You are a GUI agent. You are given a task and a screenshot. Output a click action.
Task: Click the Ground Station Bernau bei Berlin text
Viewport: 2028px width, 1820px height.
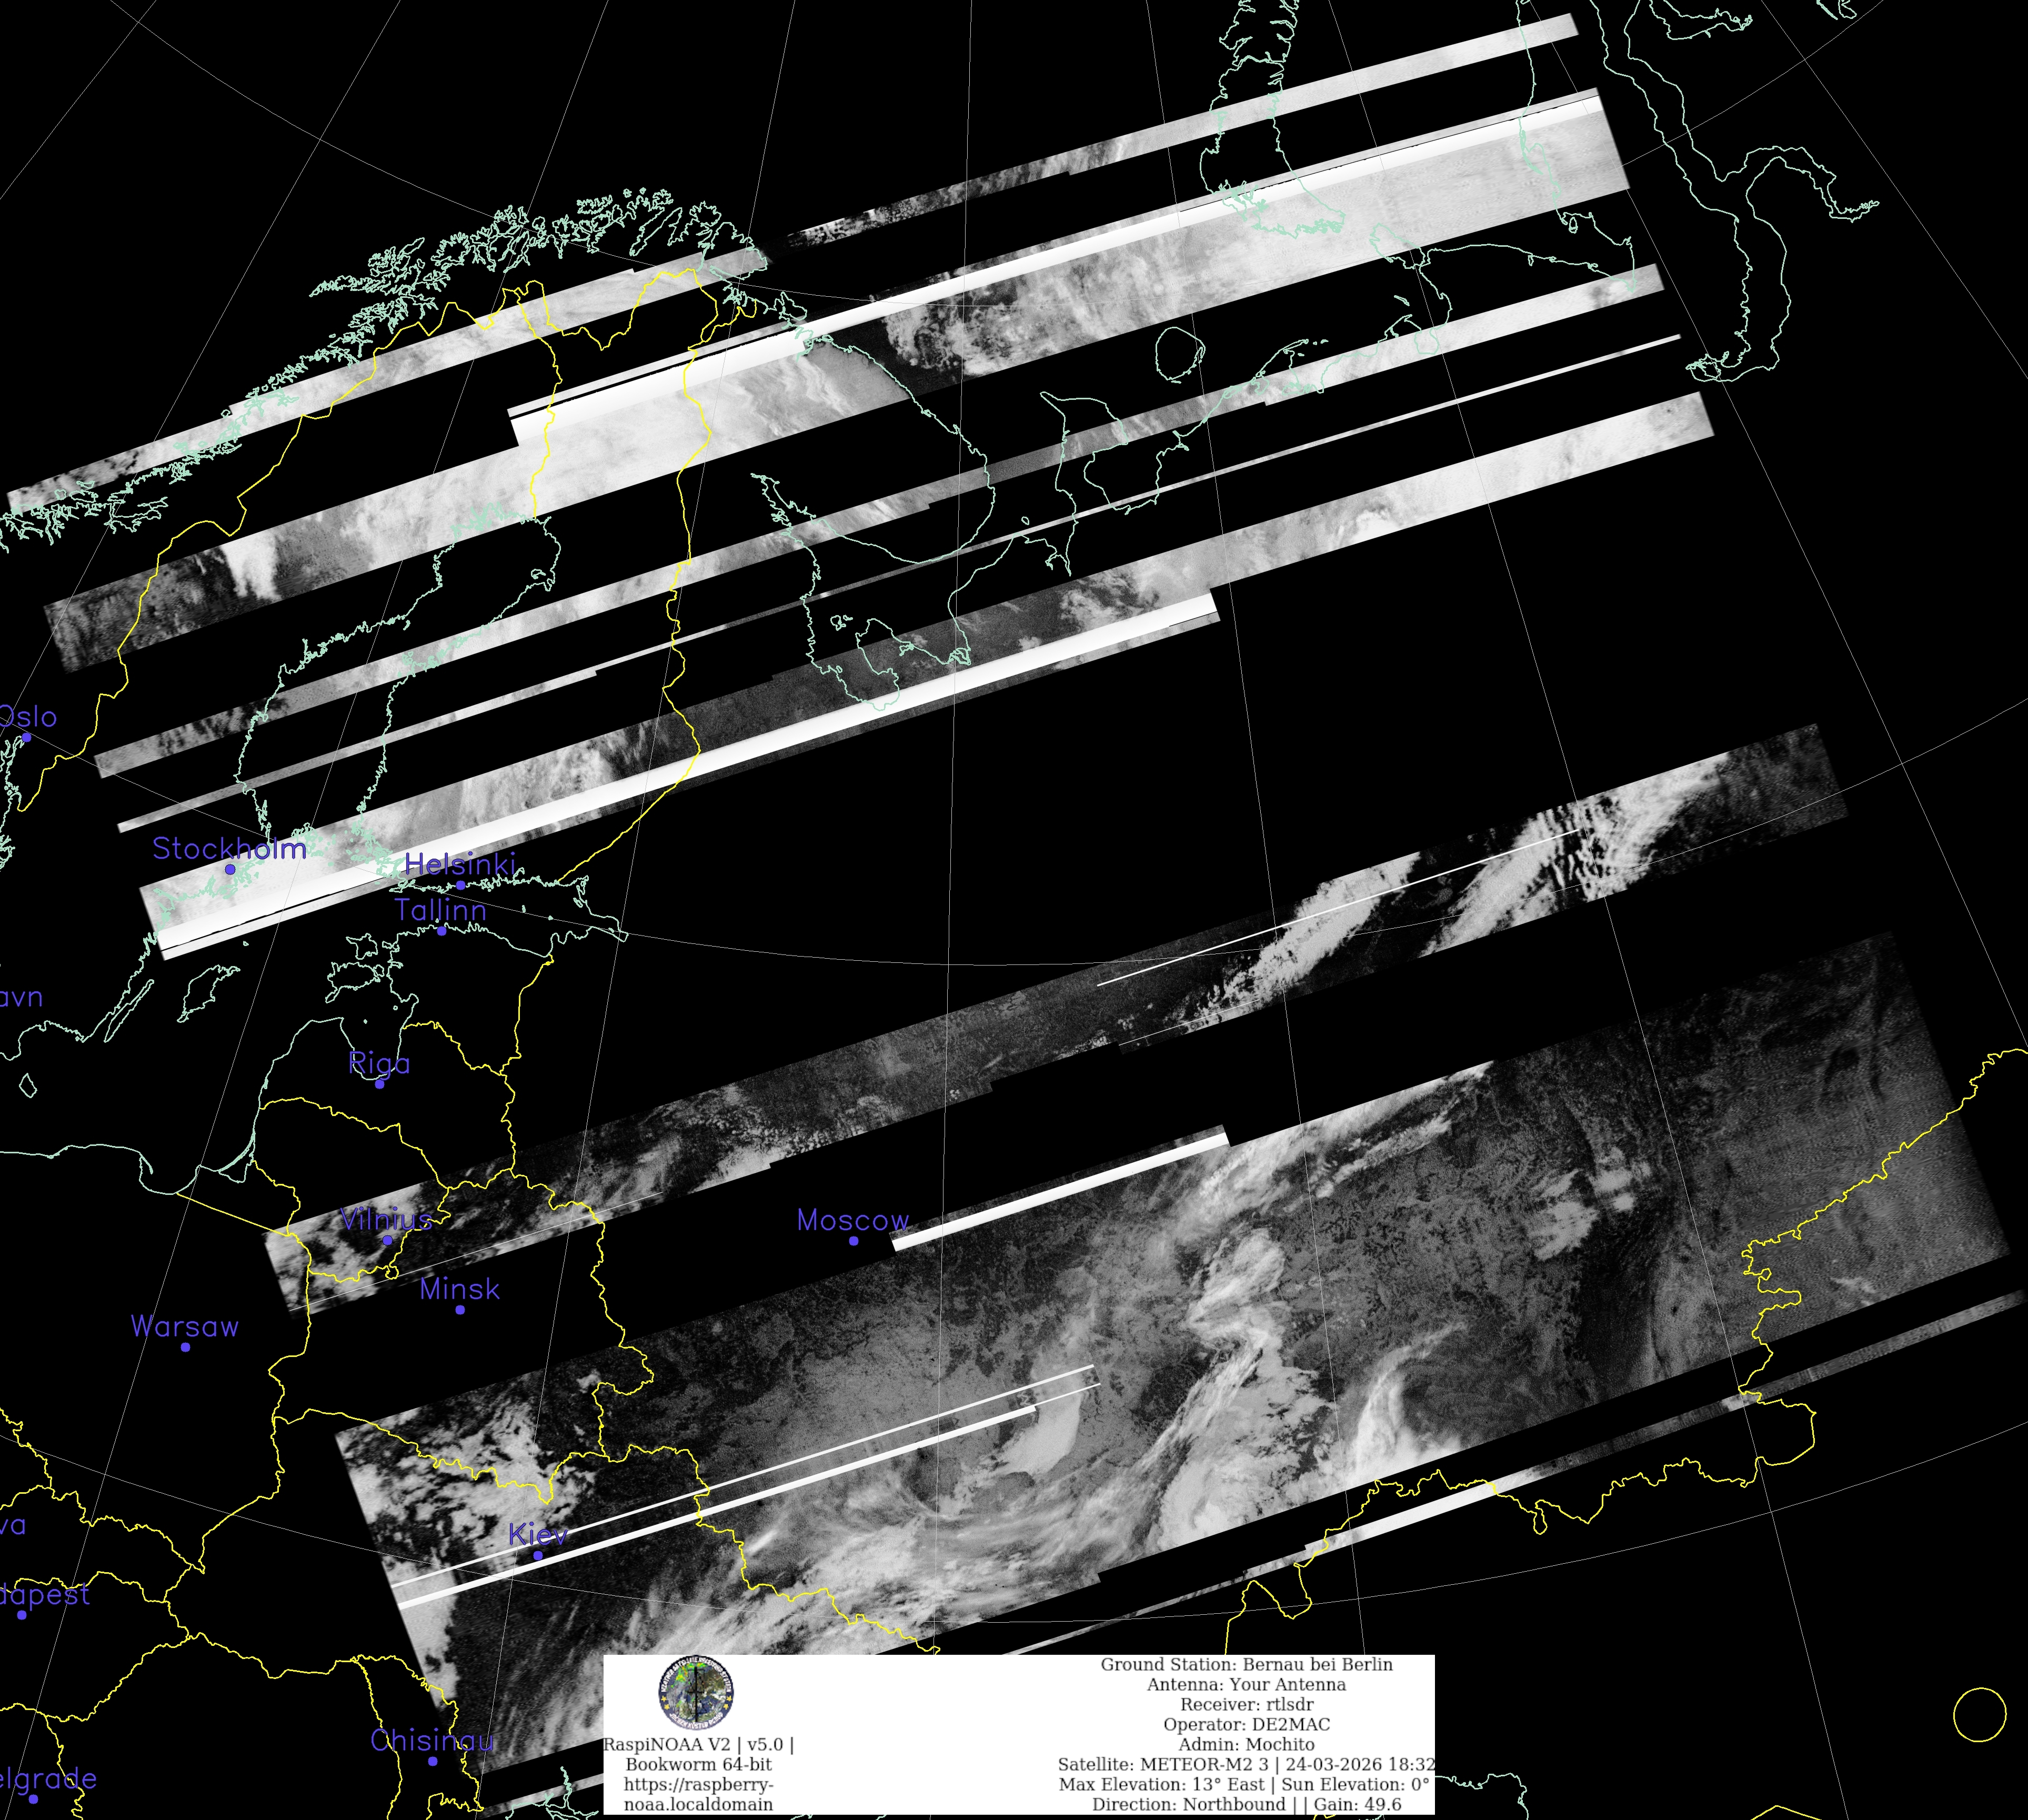(x=1246, y=1664)
